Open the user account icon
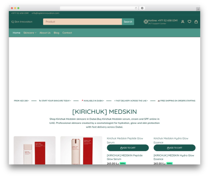The height and width of the screenshot is (177, 209). tap(183, 22)
